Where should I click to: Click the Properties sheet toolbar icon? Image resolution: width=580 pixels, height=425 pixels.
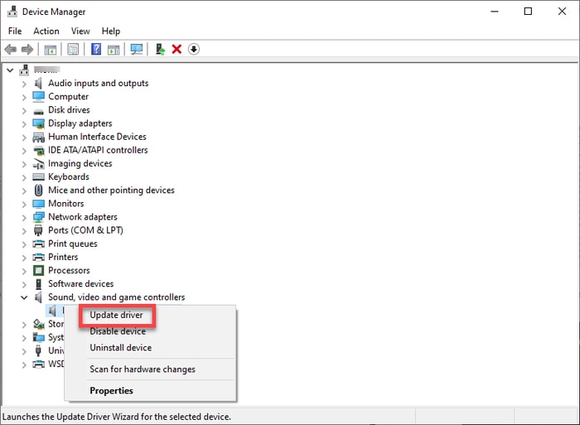pyautogui.click(x=73, y=49)
